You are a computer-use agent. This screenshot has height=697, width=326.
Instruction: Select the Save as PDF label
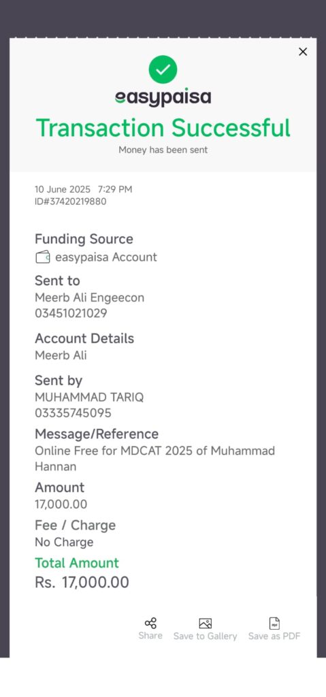pos(274,636)
